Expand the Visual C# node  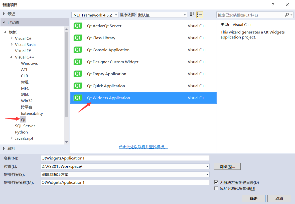(x=12, y=38)
